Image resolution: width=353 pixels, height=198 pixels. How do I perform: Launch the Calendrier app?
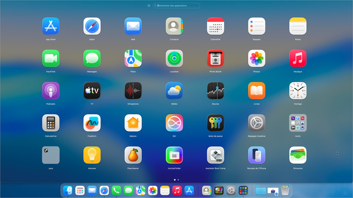(215, 26)
